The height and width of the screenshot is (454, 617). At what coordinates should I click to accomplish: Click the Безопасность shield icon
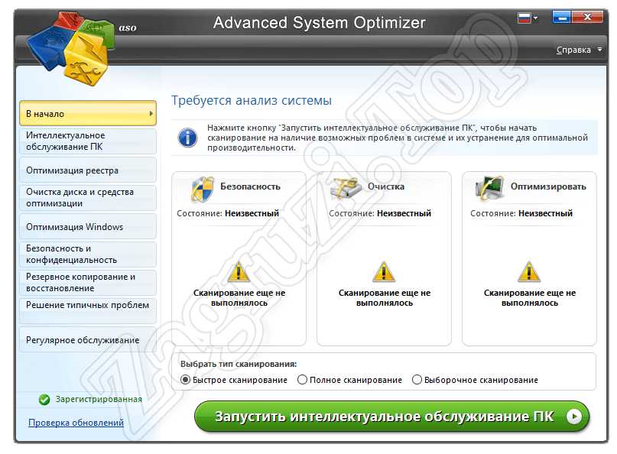(203, 189)
